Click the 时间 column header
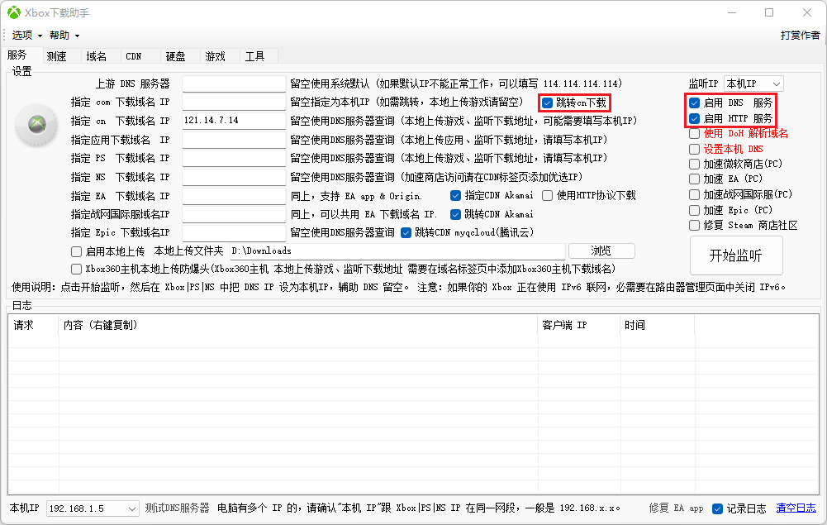Viewport: 827px width, 525px height. [x=657, y=325]
